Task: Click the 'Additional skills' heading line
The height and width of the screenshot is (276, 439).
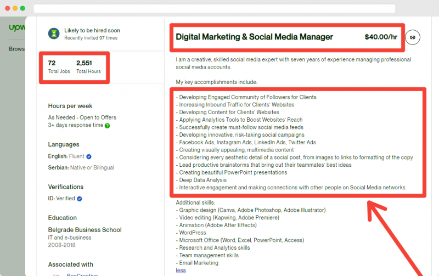Action: 195,202
